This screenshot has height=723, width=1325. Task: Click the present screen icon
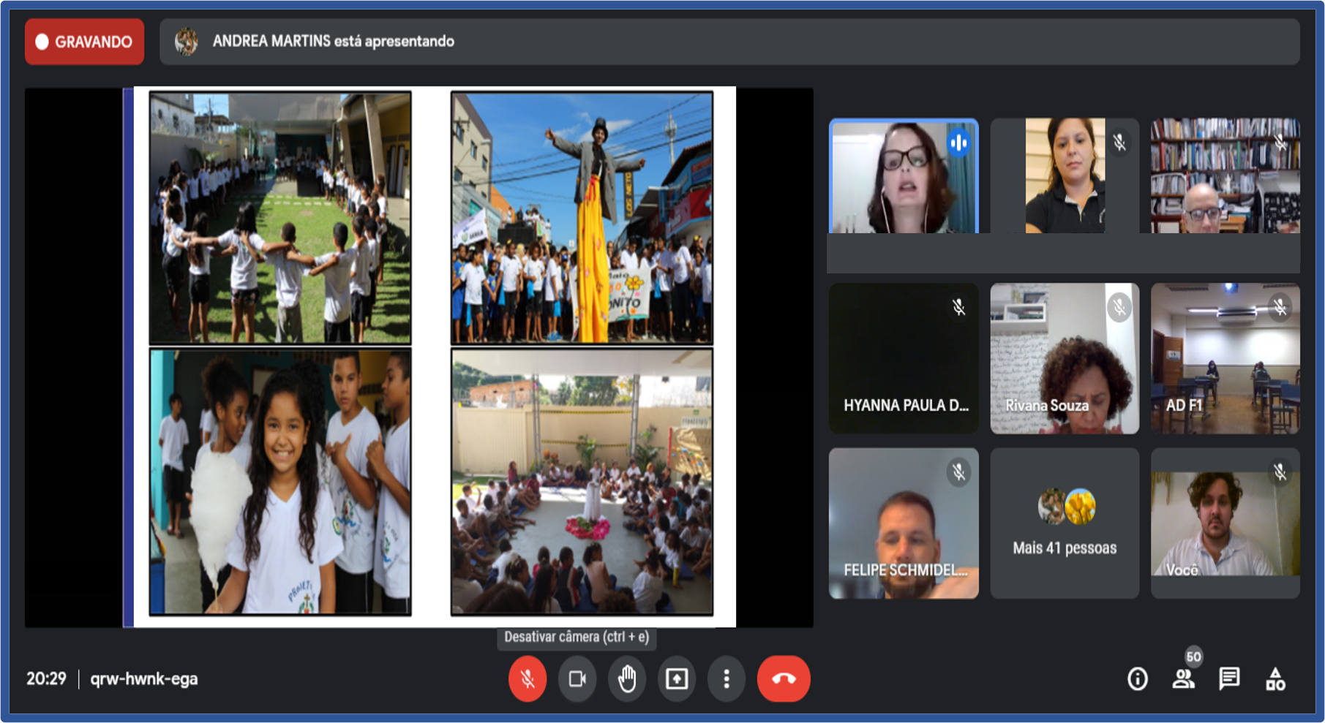pos(677,679)
